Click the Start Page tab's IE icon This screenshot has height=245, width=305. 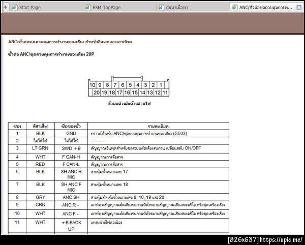pos(14,8)
